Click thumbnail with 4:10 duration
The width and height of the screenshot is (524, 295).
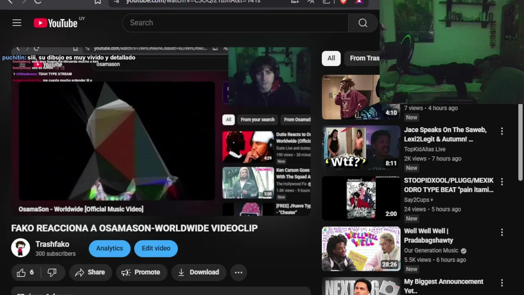[x=350, y=97]
